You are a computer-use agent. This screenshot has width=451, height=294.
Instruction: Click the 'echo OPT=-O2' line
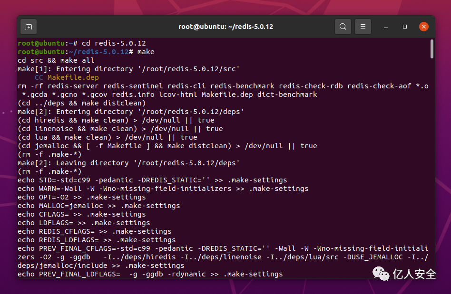click(x=82, y=197)
